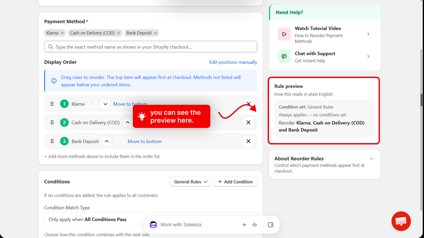This screenshot has width=424, height=238.
Task: Grab the drag handle for Cash on Delivery row
Action: 52,122
